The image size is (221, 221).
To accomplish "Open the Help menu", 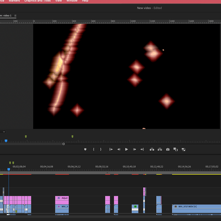I will click(x=85, y=1).
